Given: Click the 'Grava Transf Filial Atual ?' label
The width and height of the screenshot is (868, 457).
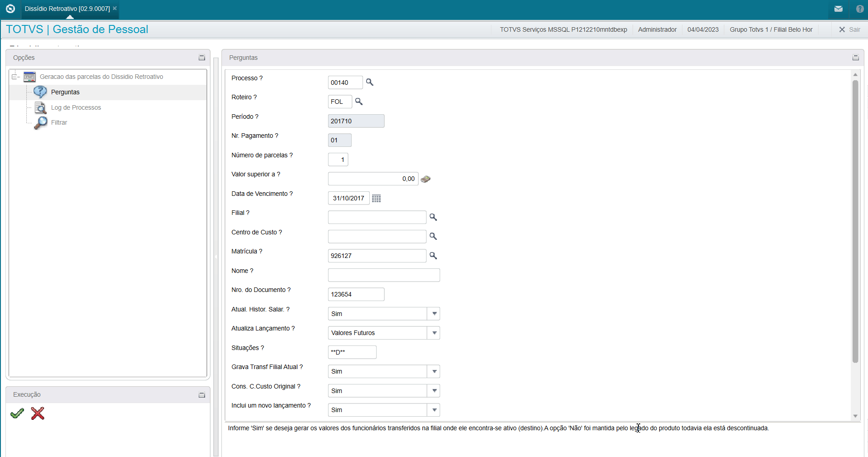Looking at the screenshot, I should [x=267, y=367].
